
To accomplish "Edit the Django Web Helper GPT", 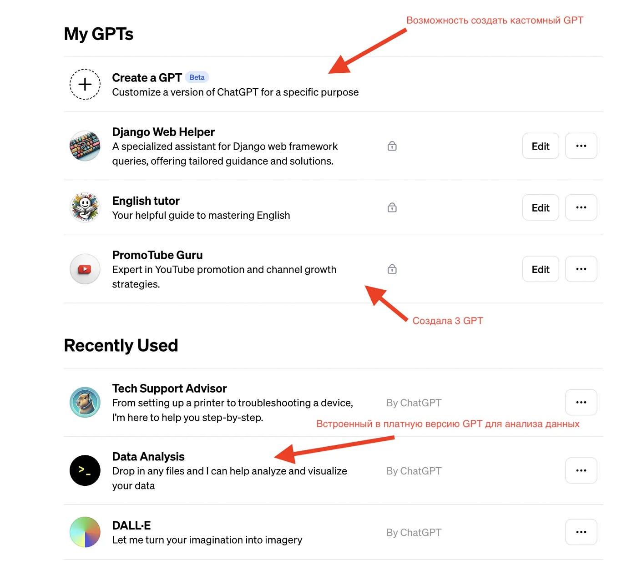I will coord(541,146).
